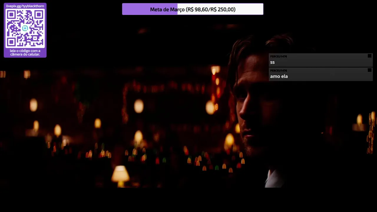Select the 'ss' chat message text
Screen dimensions: 377x212
point(272,62)
